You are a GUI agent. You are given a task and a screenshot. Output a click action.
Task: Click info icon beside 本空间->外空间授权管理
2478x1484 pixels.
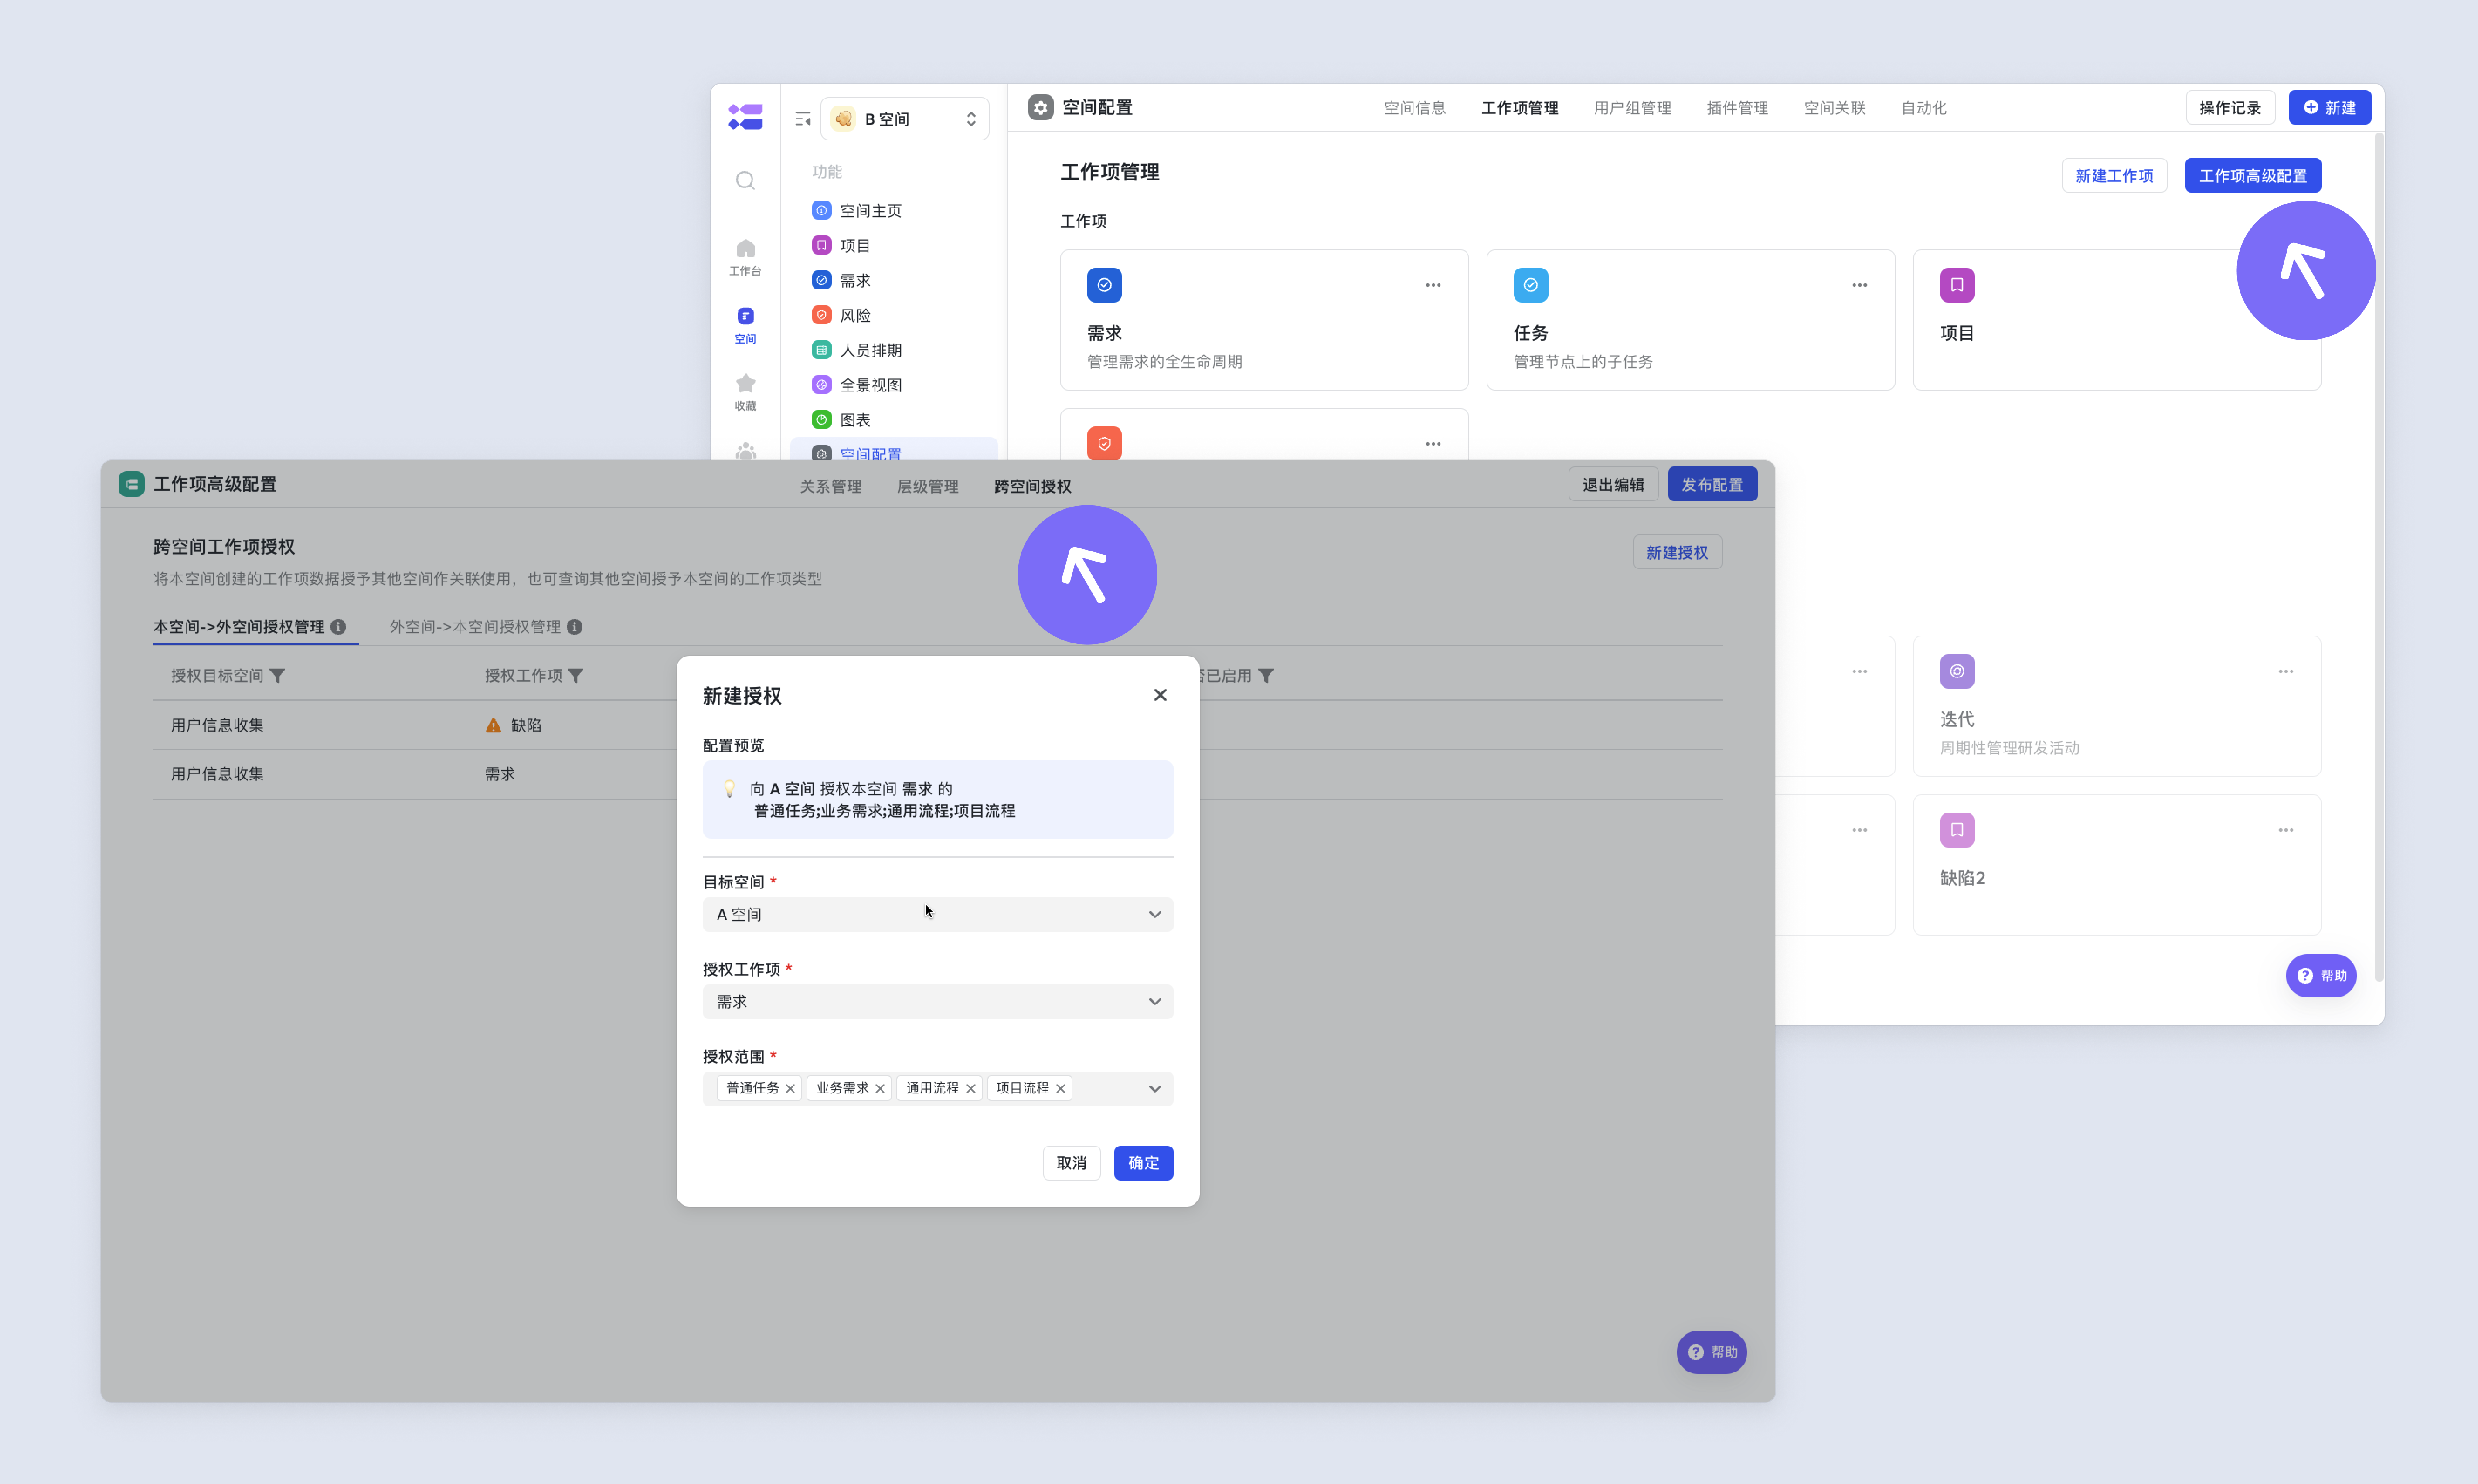(338, 627)
